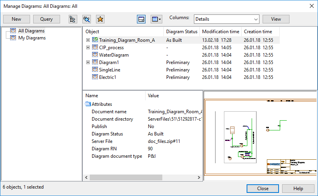
Task: Toggle the preview pane layout button
Action: click(141, 19)
